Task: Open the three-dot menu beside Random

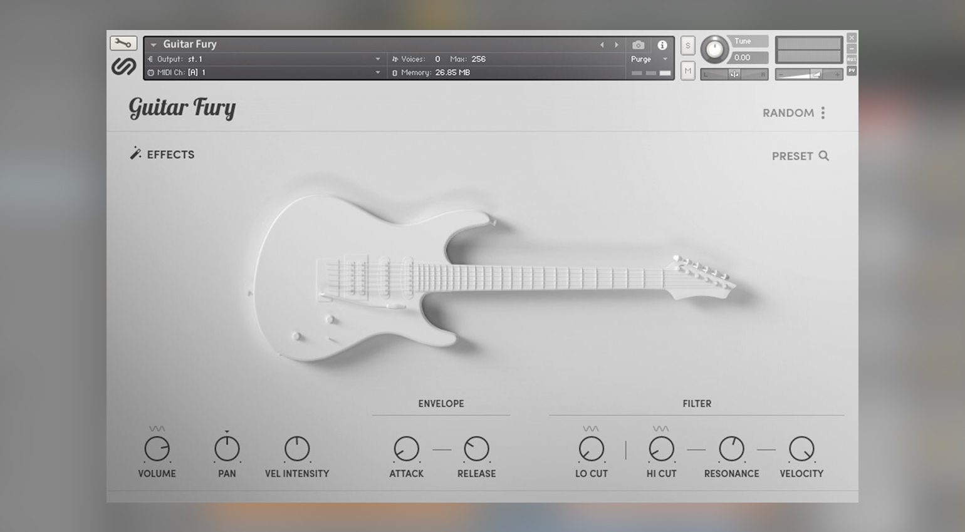Action: (823, 113)
